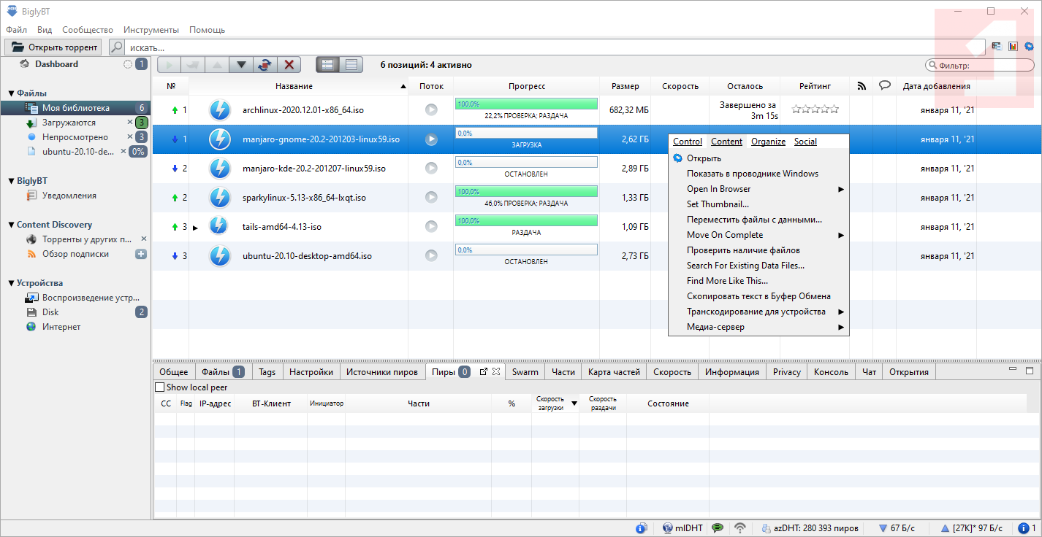Image resolution: width=1042 pixels, height=537 pixels.
Task: Open the blue gear settings icon at top-right
Action: point(1029,47)
